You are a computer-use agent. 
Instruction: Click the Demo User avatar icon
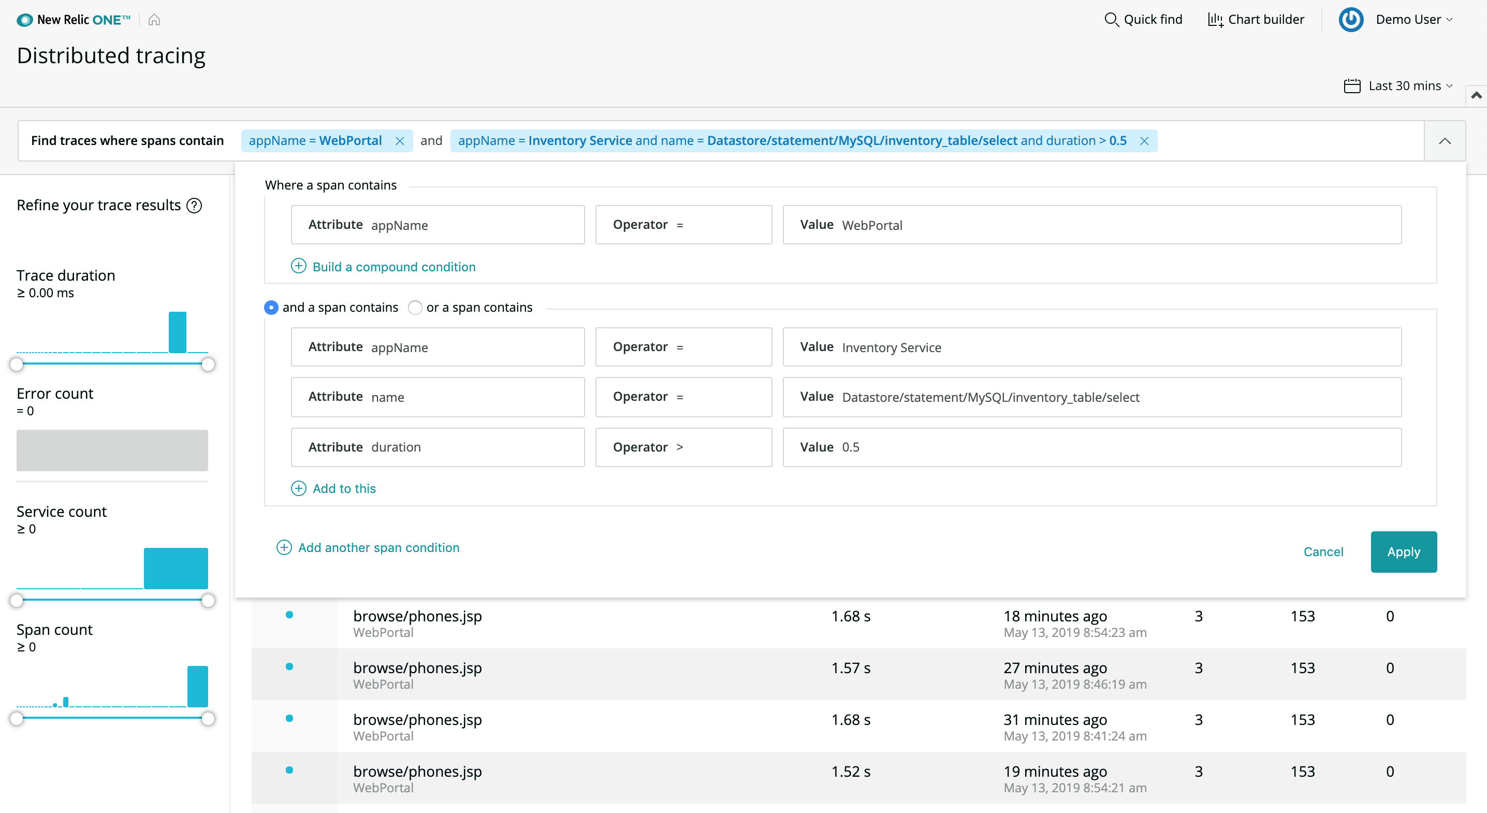click(1351, 20)
